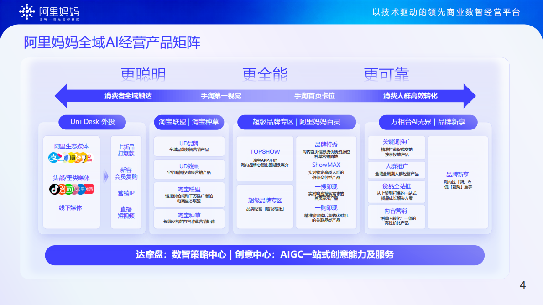
Task: Click the 关键词推广 product card
Action: (396, 147)
